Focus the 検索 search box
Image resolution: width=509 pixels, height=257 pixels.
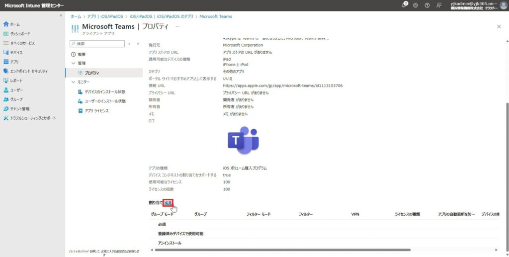97,43
